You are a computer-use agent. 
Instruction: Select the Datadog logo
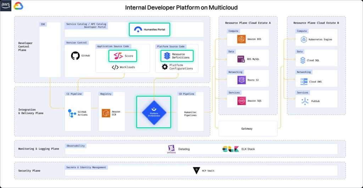coord(171,149)
